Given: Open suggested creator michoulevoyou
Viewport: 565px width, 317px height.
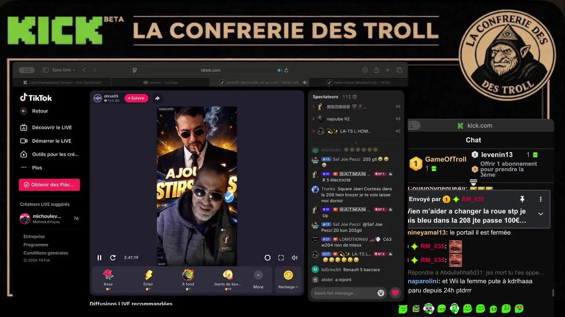Looking at the screenshot, I should click(x=49, y=219).
